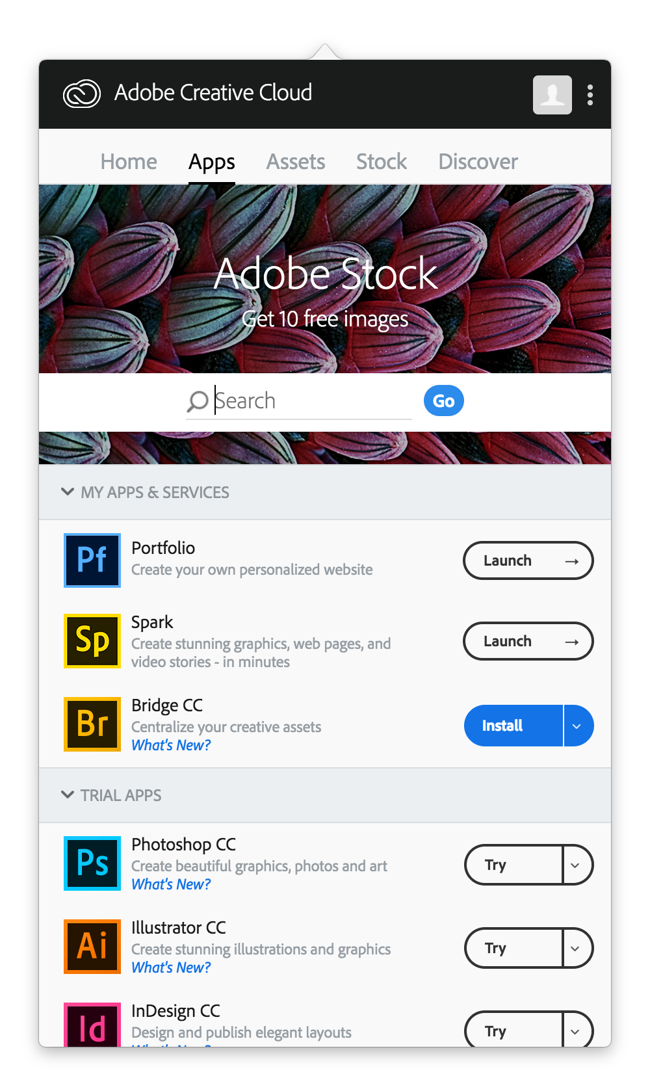Select the Spark app icon
This screenshot has width=650, height=1091.
click(92, 641)
